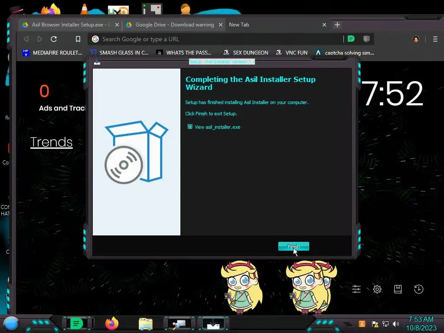Image resolution: width=444 pixels, height=333 pixels.
Task: Open the taskbar clock showing 7:53 AM
Action: point(421,323)
